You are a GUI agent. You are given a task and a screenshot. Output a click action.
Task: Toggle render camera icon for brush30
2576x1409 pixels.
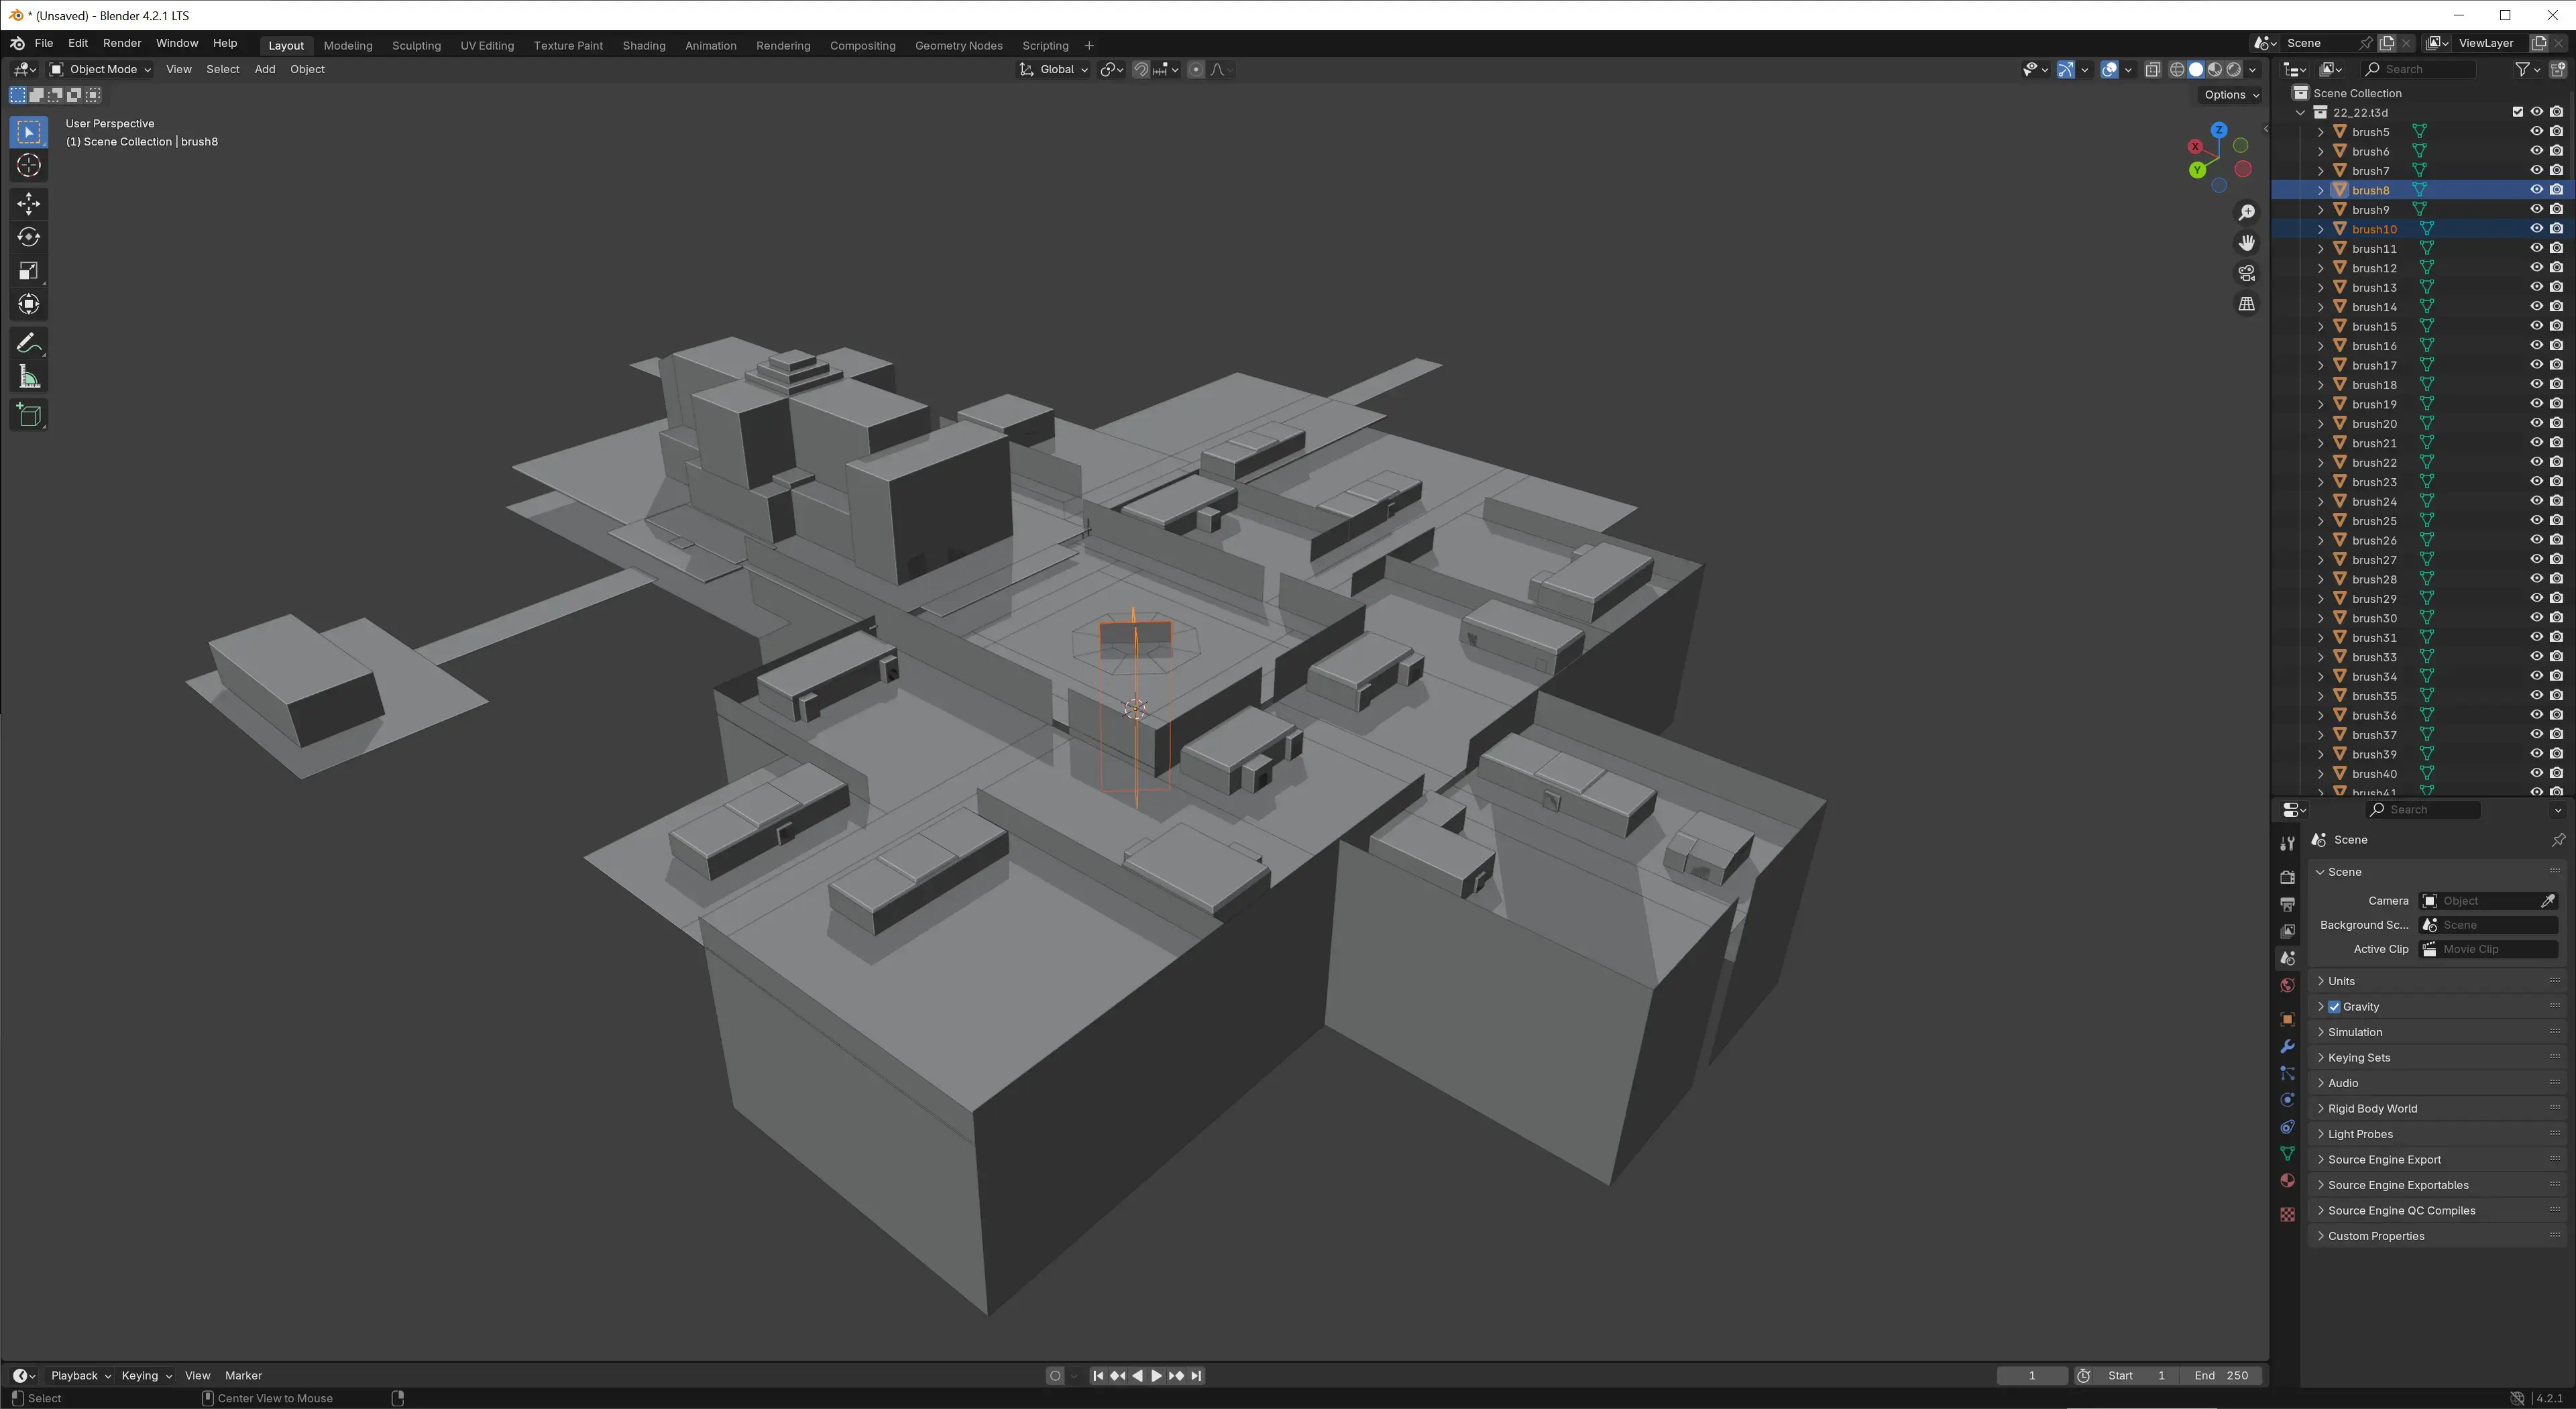2556,618
